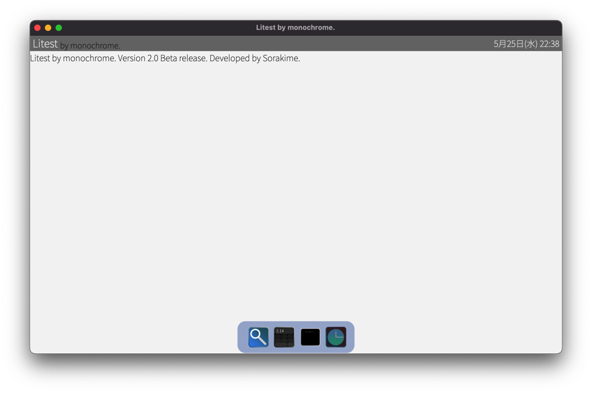Minimize the window with the yellow button

point(48,28)
